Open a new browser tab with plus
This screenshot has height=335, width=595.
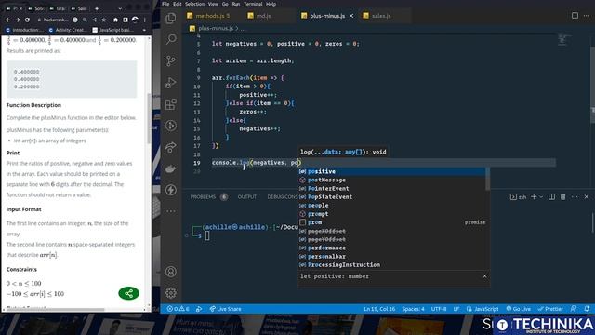97,8
